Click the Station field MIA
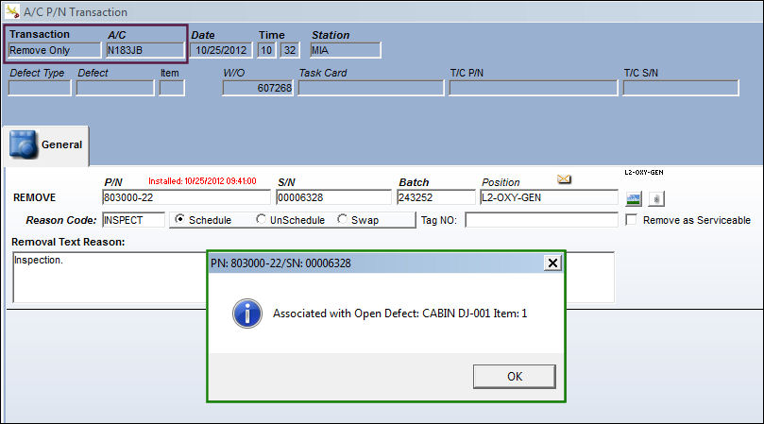Screen dimensions: 764x424 click(346, 50)
